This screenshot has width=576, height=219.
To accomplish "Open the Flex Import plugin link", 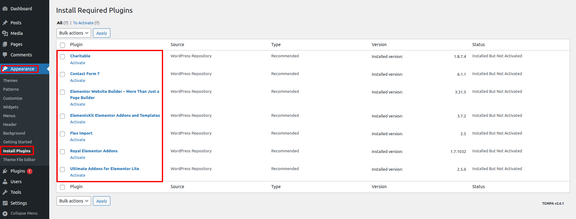I will pyautogui.click(x=81, y=133).
